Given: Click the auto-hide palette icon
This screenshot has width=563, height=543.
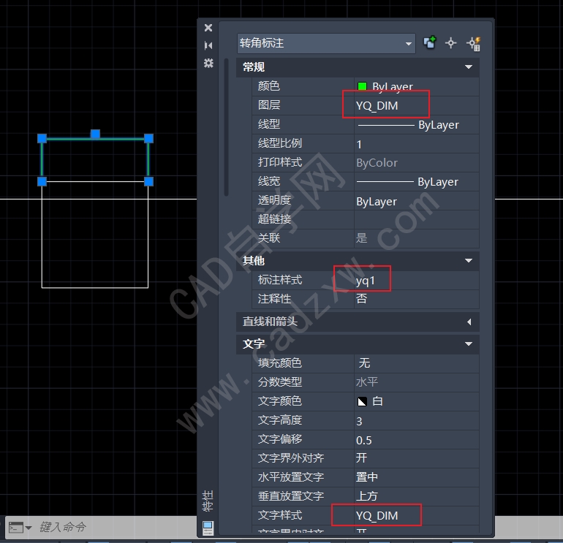Looking at the screenshot, I should click(x=208, y=45).
